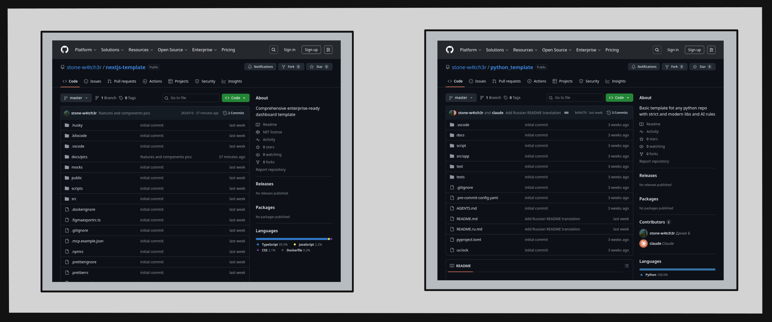Click GitHub logo in python_template window

450,50
